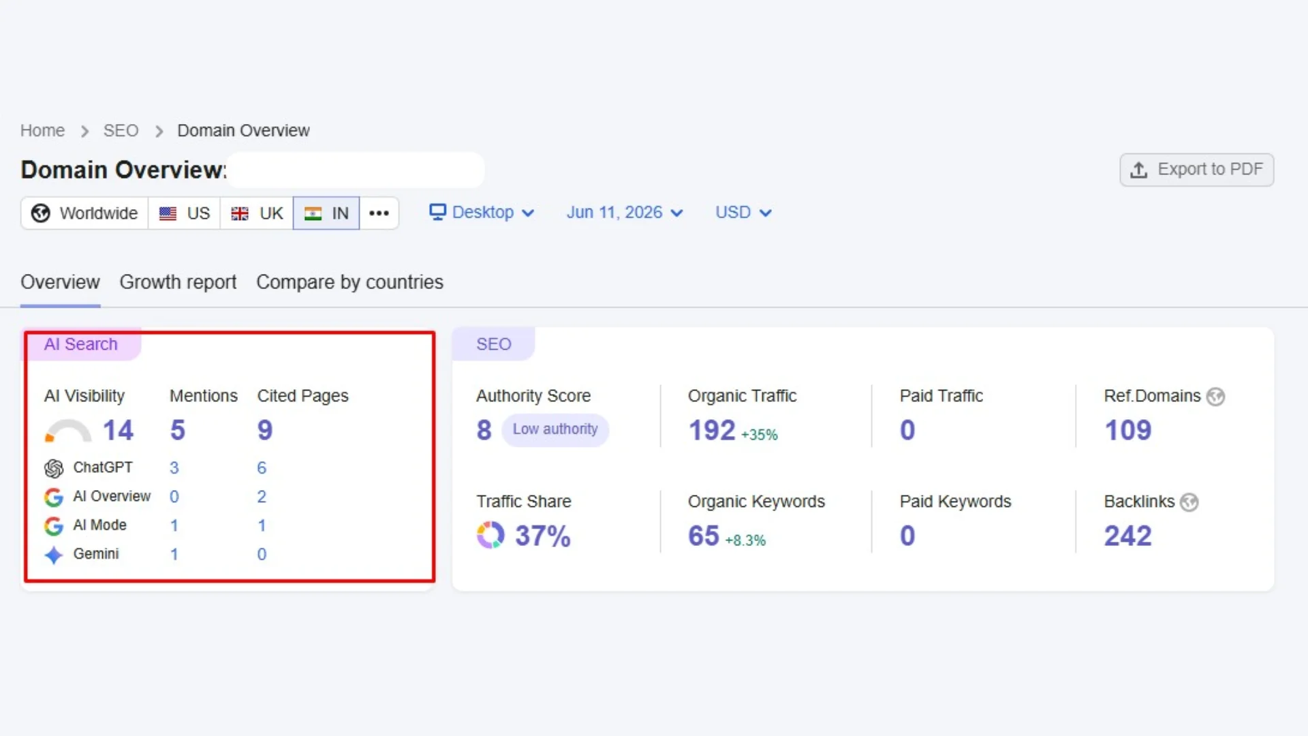1308x736 pixels.
Task: Go to Home breadcrumb link
Action: point(42,130)
